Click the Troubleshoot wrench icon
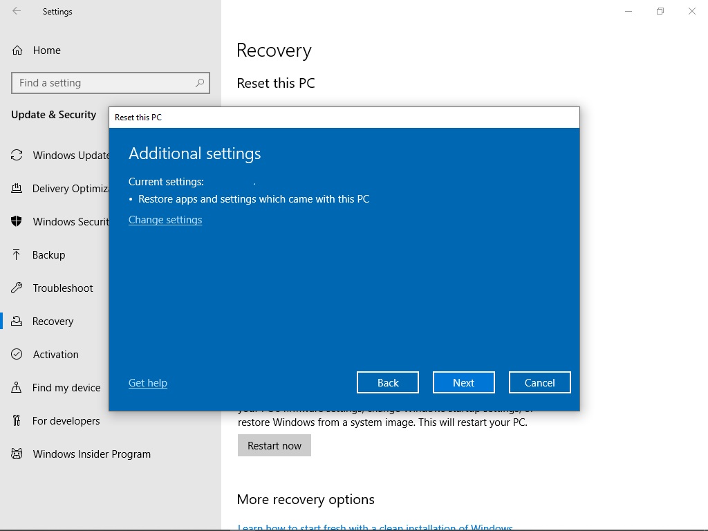Screen dimensions: 708x531 [17, 288]
